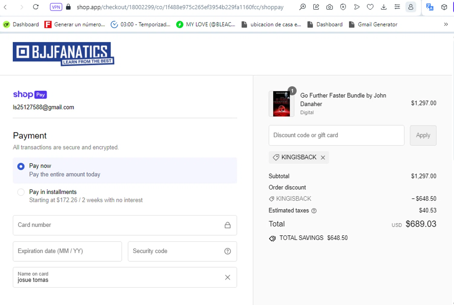Viewport: 454px width, 305px height.
Task: Open '03:00 - Temporizad...' bookmark
Action: [140, 24]
